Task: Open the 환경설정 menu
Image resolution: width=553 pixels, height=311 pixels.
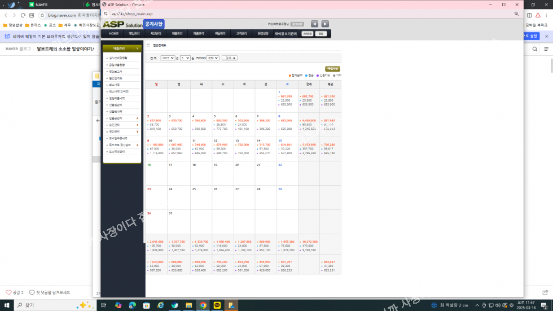Action: click(263, 33)
